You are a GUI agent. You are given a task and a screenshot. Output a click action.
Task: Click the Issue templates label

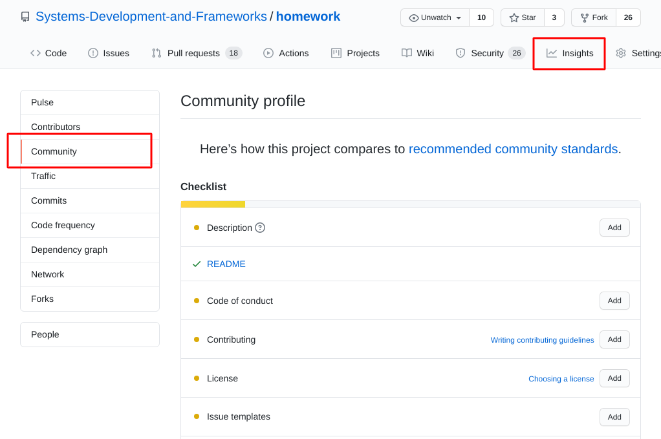(x=239, y=416)
